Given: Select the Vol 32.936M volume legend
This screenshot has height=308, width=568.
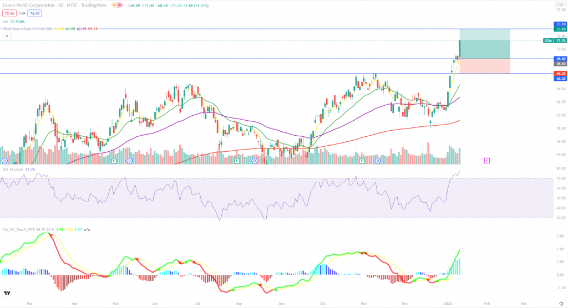Looking at the screenshot, I should [x=13, y=22].
